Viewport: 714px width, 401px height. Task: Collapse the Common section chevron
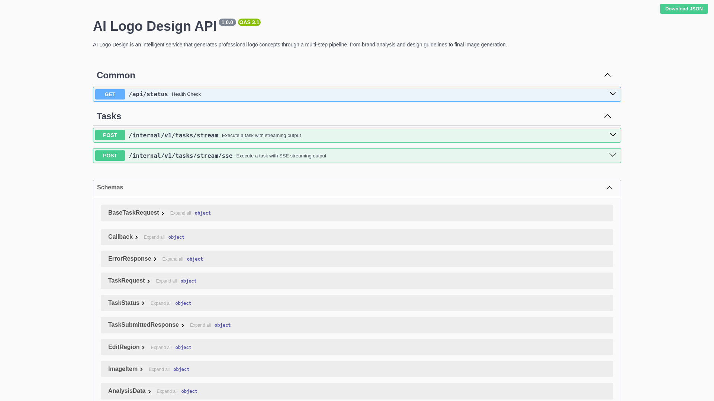[608, 75]
